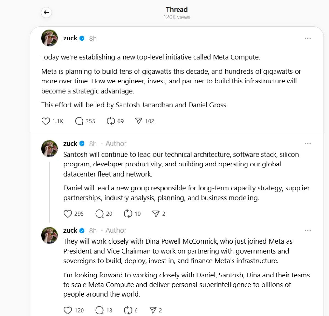Open the more options menu on the second post
This screenshot has width=329, height=316.
point(308,144)
